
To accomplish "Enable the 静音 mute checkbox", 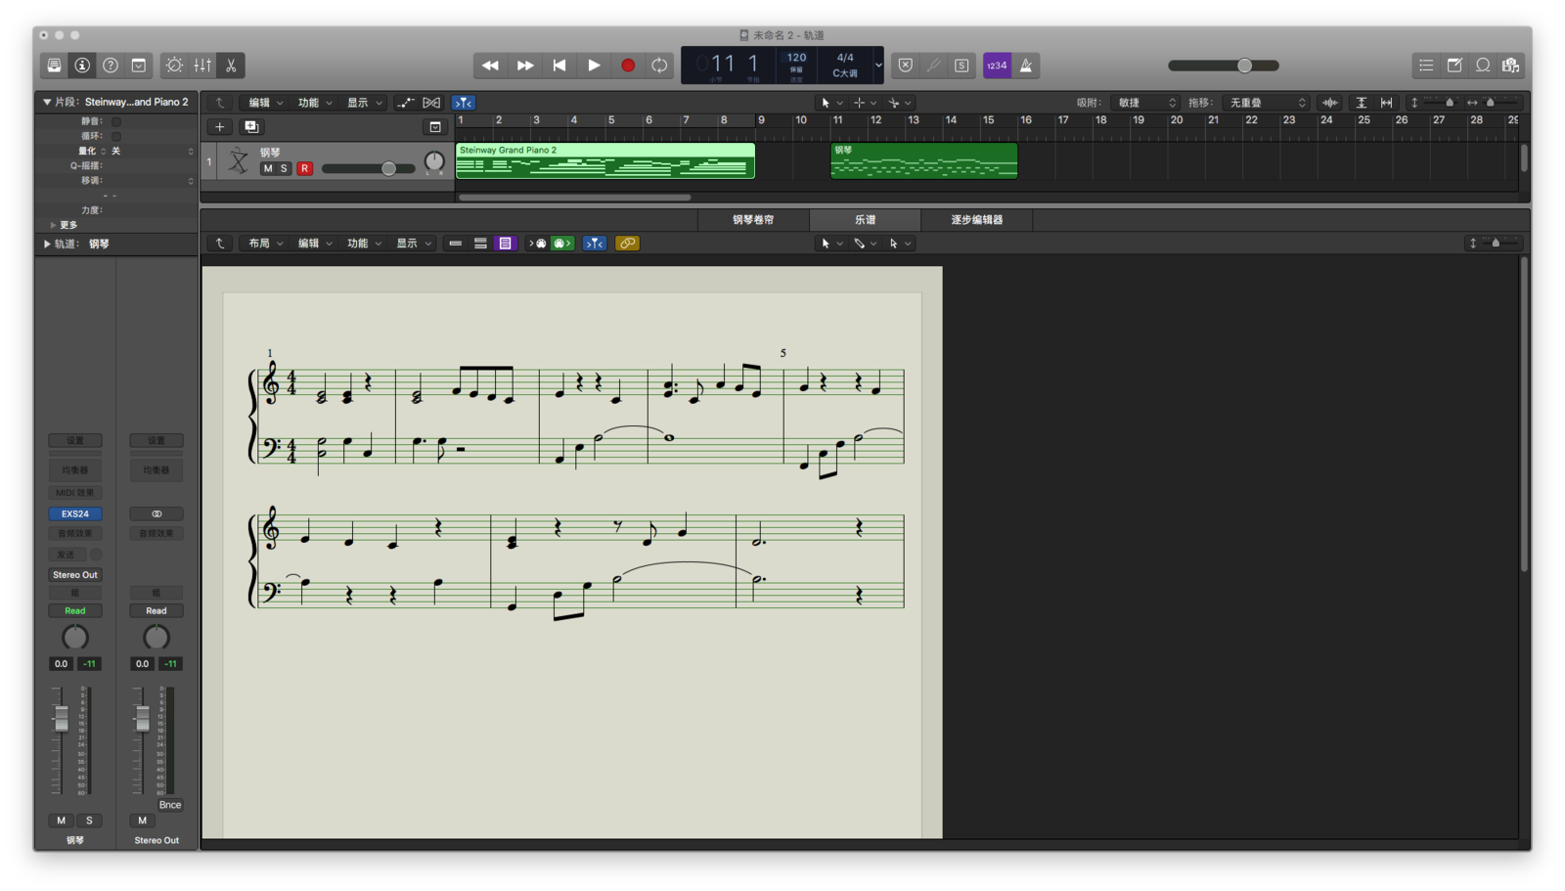I will pos(116,121).
